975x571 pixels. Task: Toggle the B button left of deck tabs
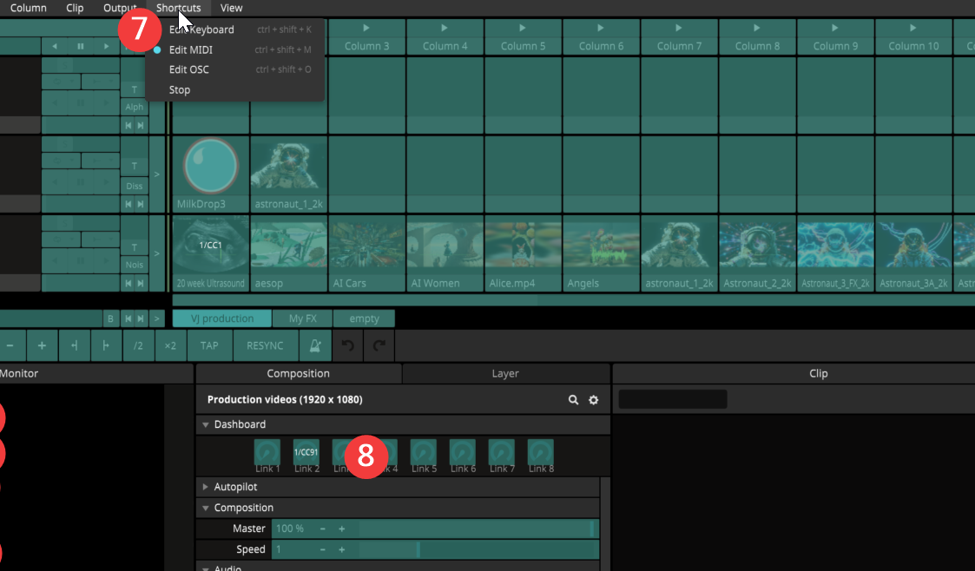coord(110,318)
